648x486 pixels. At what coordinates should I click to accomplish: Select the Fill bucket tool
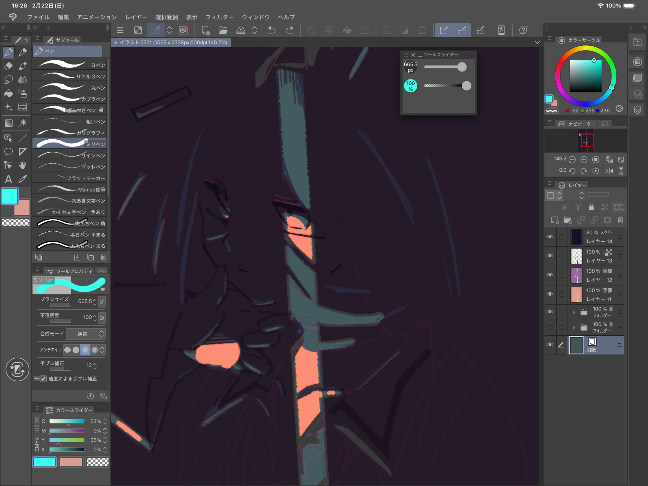tap(8, 94)
